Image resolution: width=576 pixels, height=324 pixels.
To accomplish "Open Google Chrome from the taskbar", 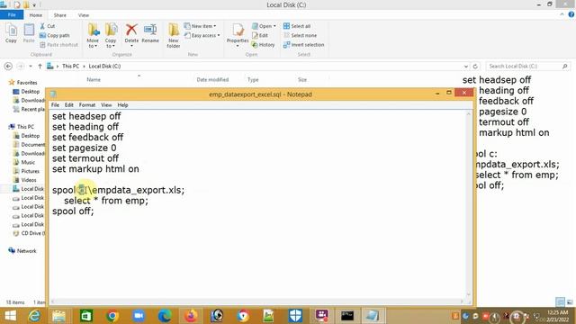I will [112, 316].
